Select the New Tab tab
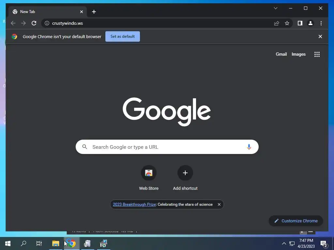Viewport: 334px width, 250px height. pos(48,12)
